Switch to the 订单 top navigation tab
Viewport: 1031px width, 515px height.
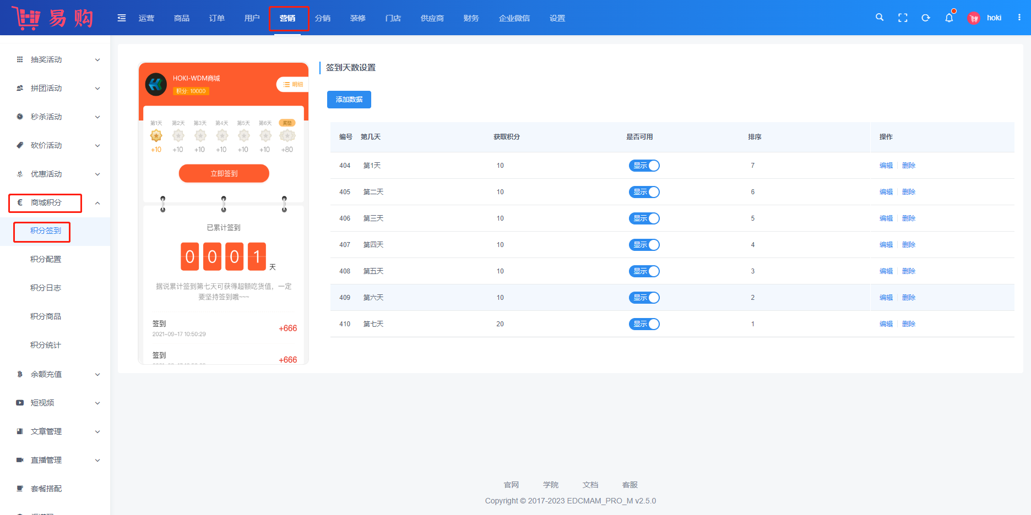coord(217,18)
